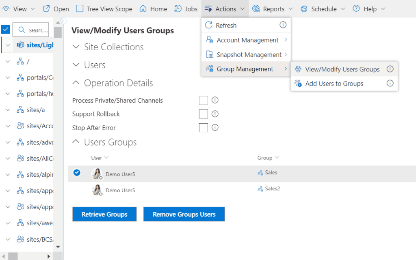Collapse the Users Groups section
416x260 pixels.
click(76, 142)
